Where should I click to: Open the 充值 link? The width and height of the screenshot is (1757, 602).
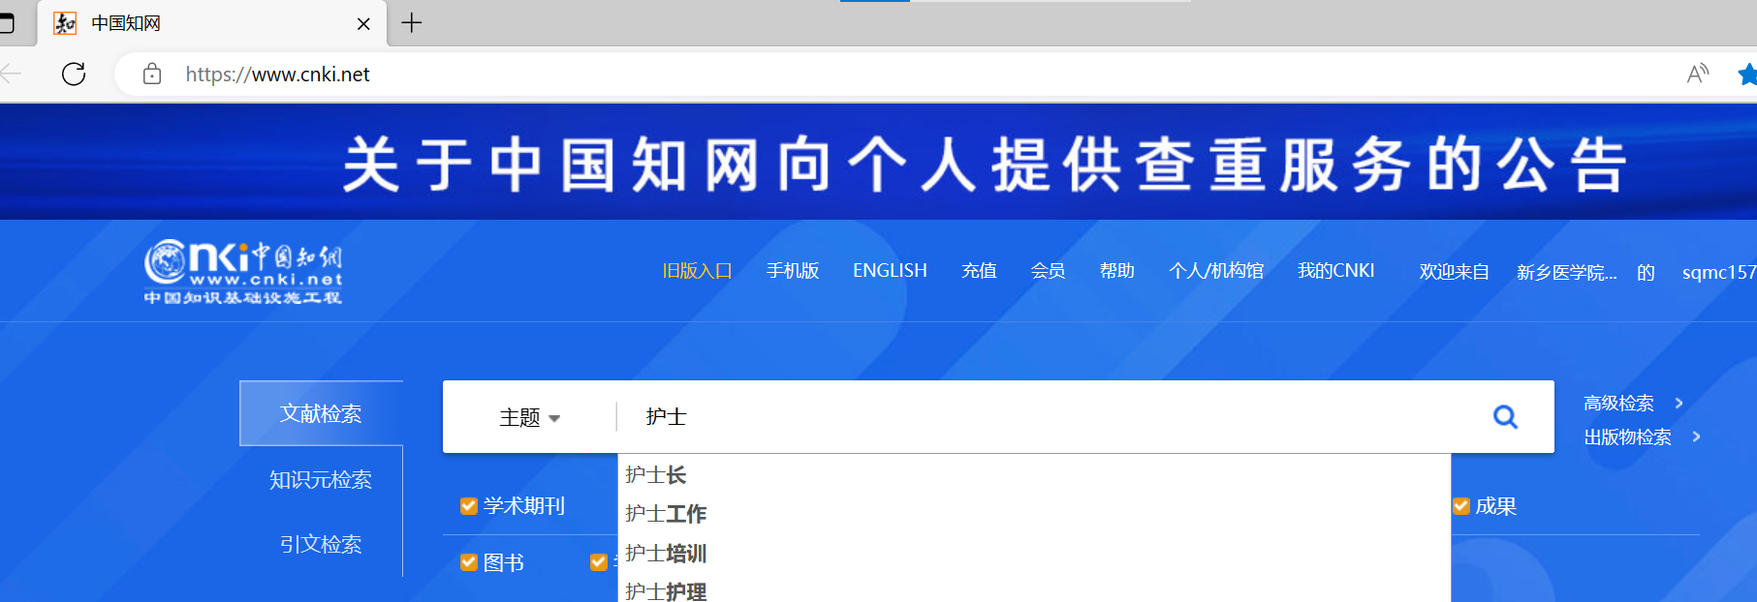979,271
